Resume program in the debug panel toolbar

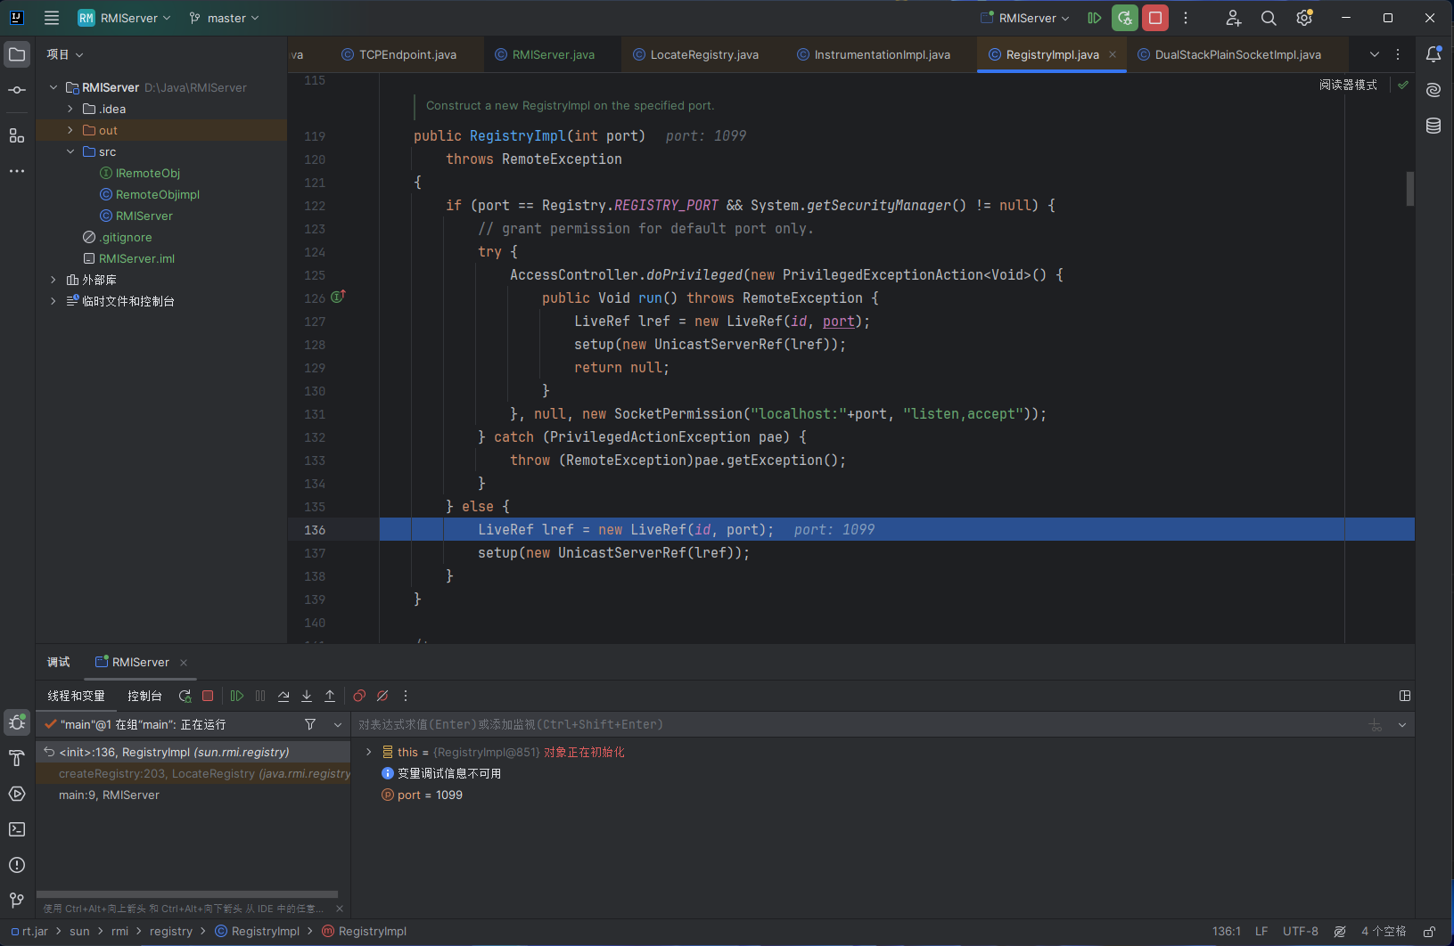click(x=237, y=696)
